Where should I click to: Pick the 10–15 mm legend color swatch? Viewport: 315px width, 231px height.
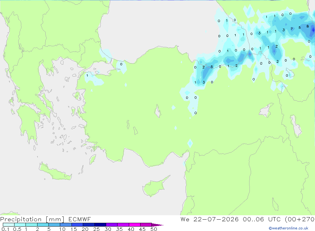[x=66, y=225]
